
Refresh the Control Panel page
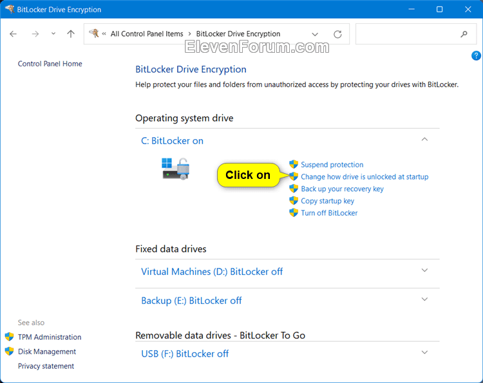tap(337, 34)
